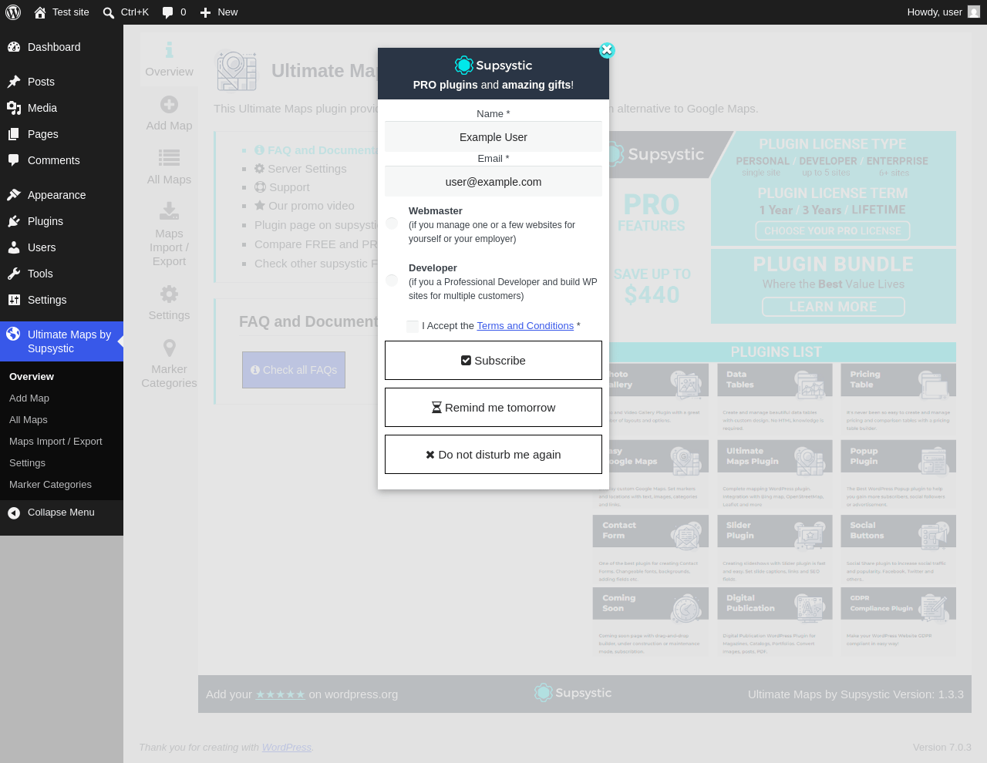Open the Terms and Conditions link
Viewport: 987px width, 763px height.
click(x=525, y=326)
